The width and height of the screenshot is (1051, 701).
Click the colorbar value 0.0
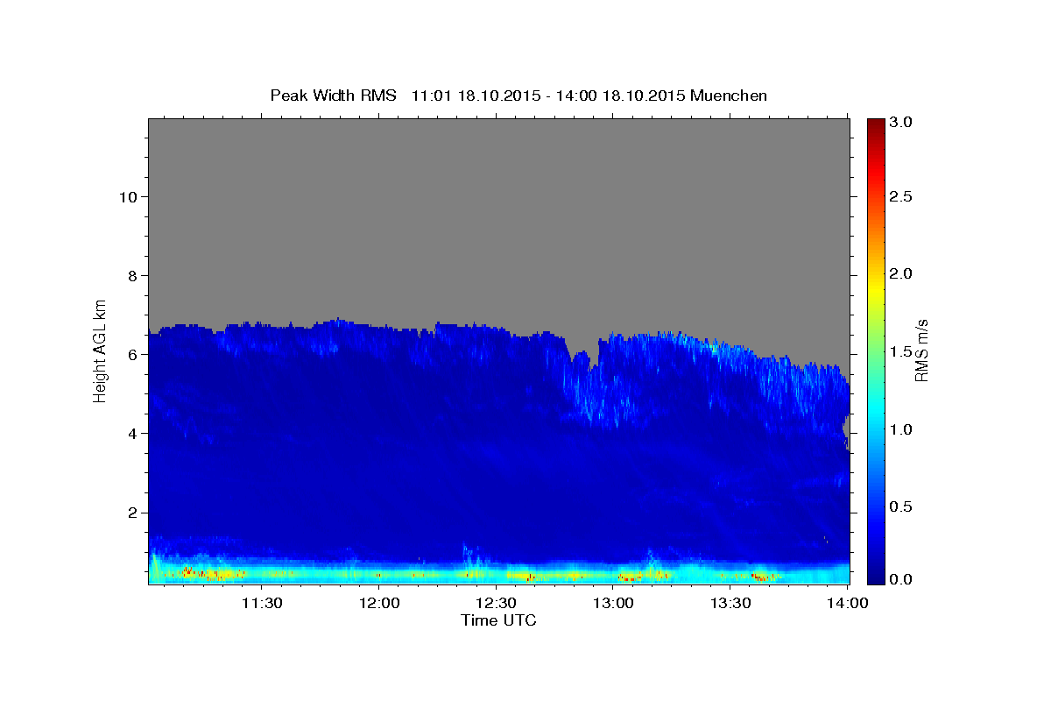[x=901, y=579]
